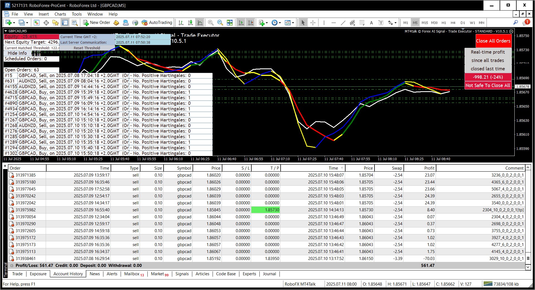
Task: Click the green highlighted T/P cell 1.85730
Action: pyautogui.click(x=266, y=210)
